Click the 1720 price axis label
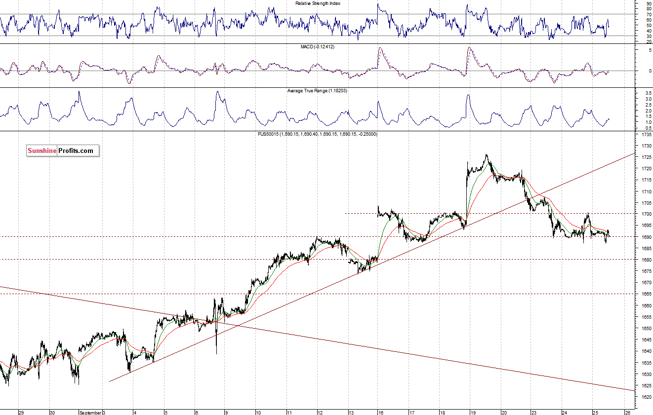The image size is (653, 415). click(646, 169)
